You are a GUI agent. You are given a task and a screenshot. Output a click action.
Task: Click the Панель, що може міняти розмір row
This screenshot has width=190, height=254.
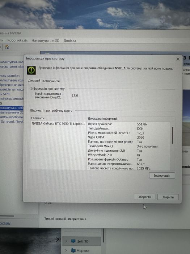(128, 142)
